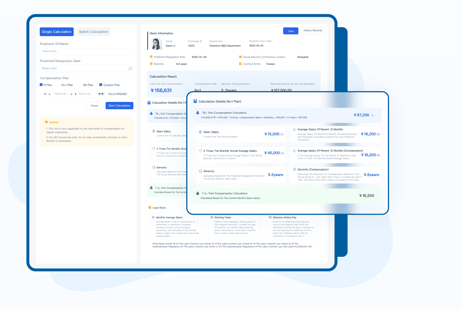462x309 pixels.
Task: Collapse the N Part Compensation section chevron
Action: (x=373, y=116)
